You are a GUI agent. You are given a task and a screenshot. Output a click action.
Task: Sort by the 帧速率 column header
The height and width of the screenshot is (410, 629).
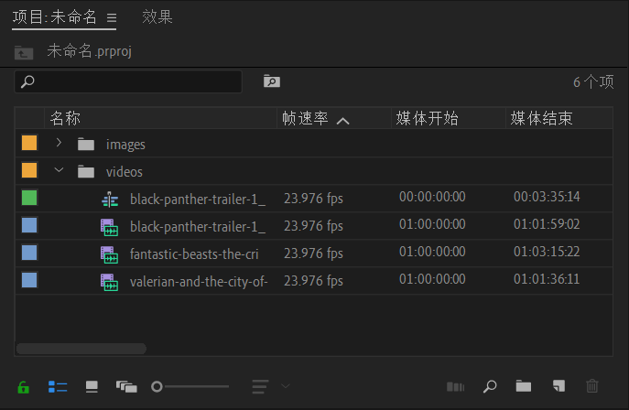coord(305,119)
